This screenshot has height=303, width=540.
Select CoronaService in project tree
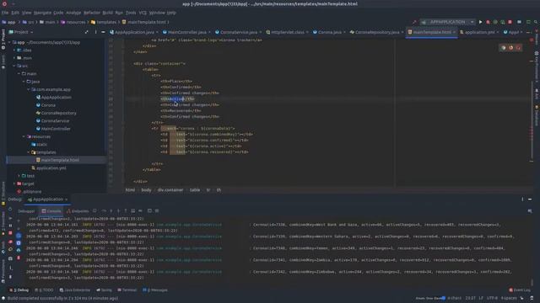click(x=55, y=121)
